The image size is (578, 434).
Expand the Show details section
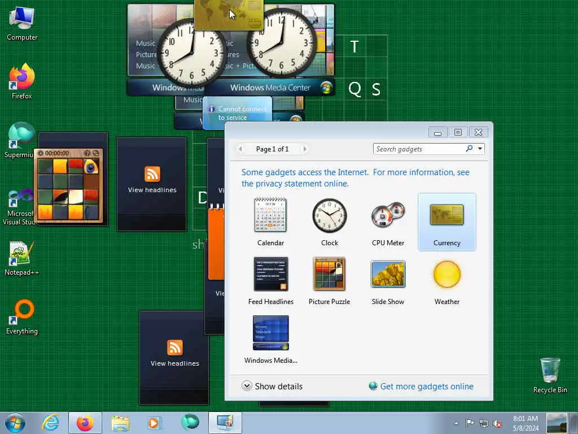272,386
